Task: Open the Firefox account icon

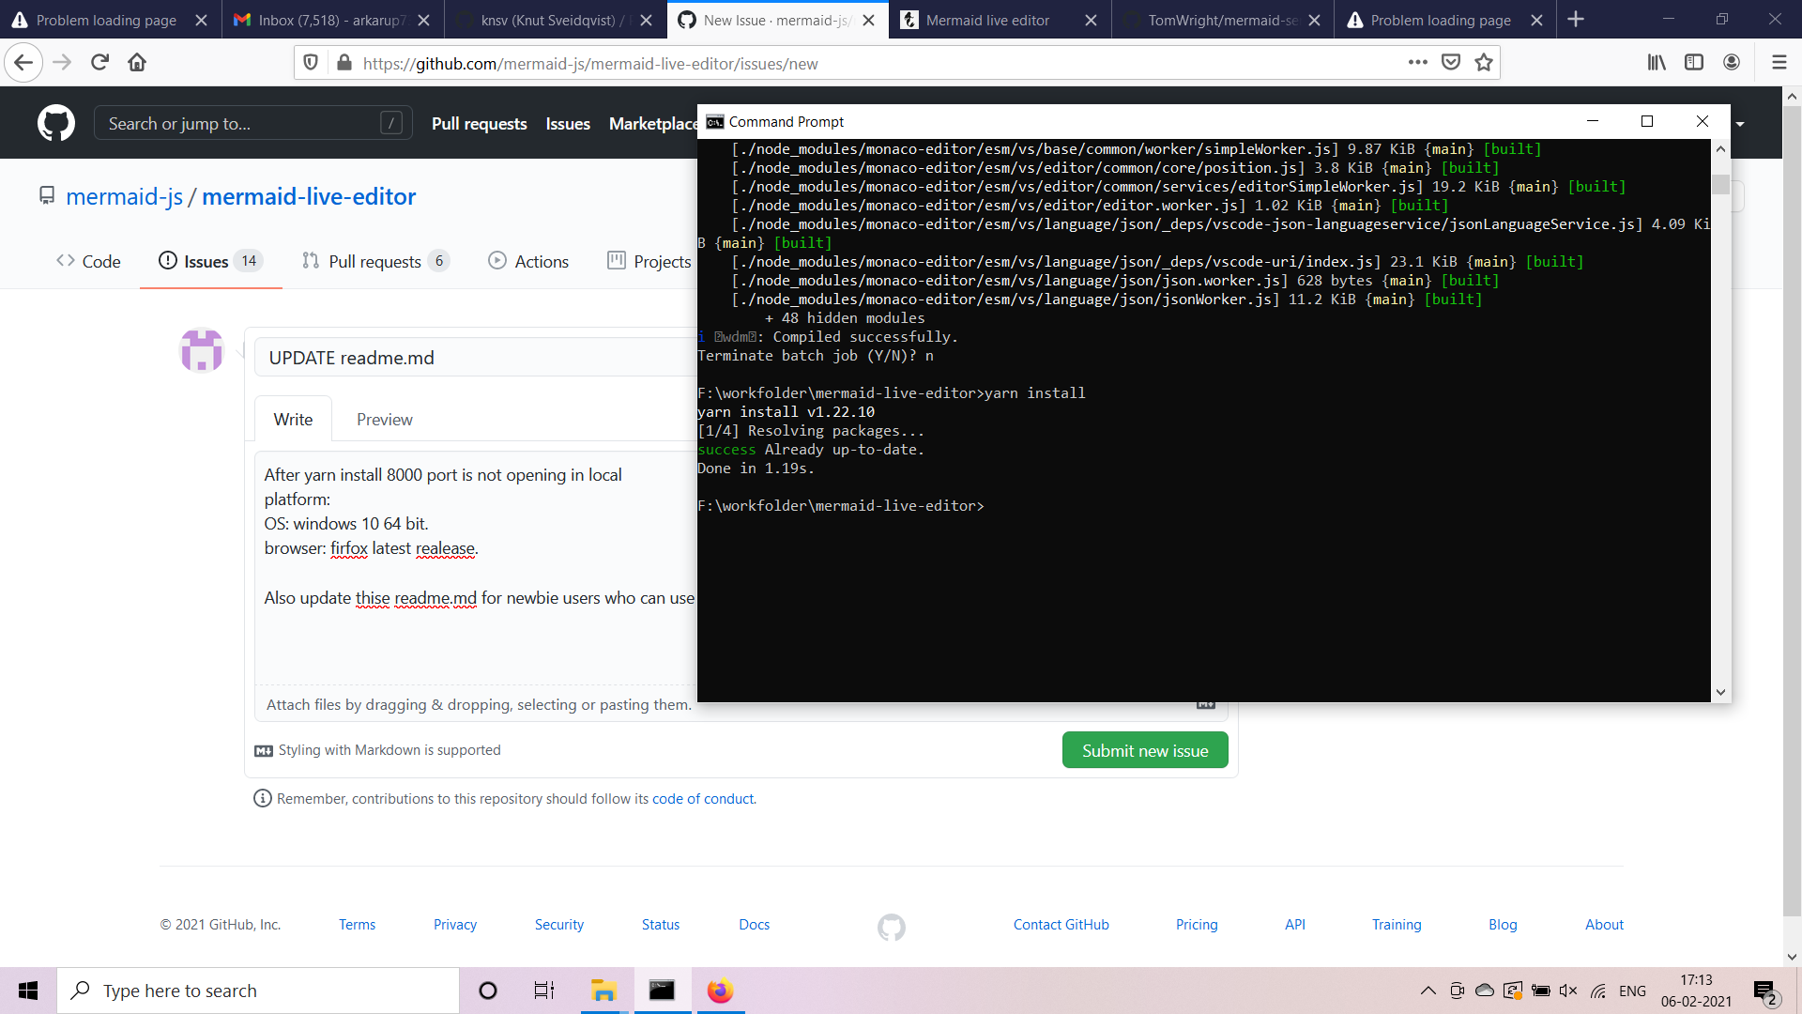Action: click(x=1732, y=62)
